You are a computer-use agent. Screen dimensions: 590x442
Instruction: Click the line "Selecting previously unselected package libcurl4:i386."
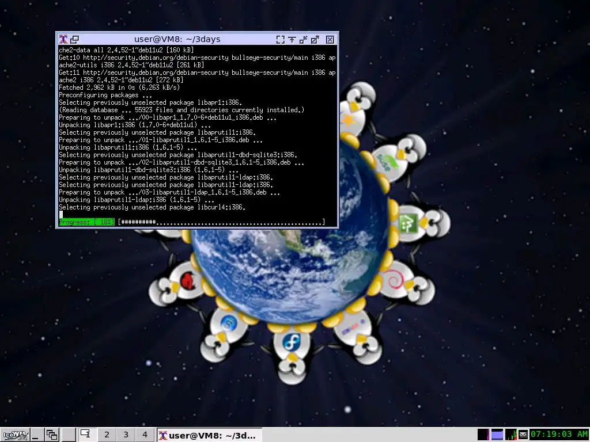(x=152, y=207)
